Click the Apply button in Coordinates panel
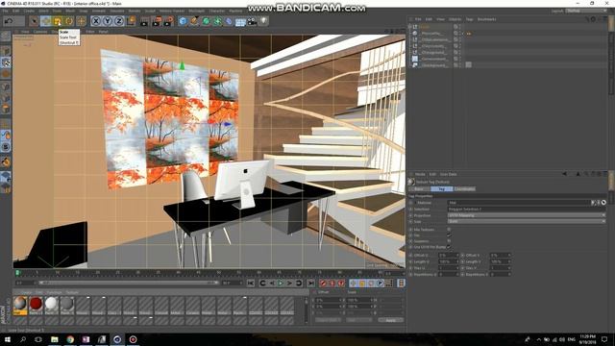This screenshot has width=615, height=346. [x=391, y=320]
